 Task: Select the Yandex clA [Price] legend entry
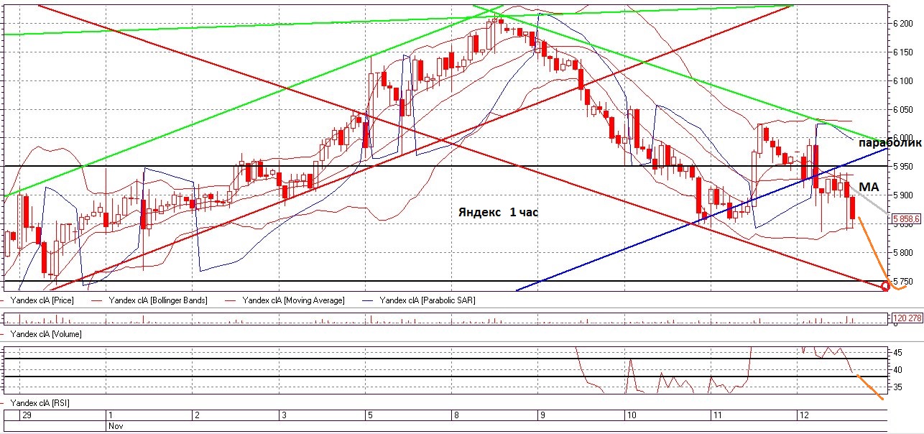pyautogui.click(x=44, y=300)
